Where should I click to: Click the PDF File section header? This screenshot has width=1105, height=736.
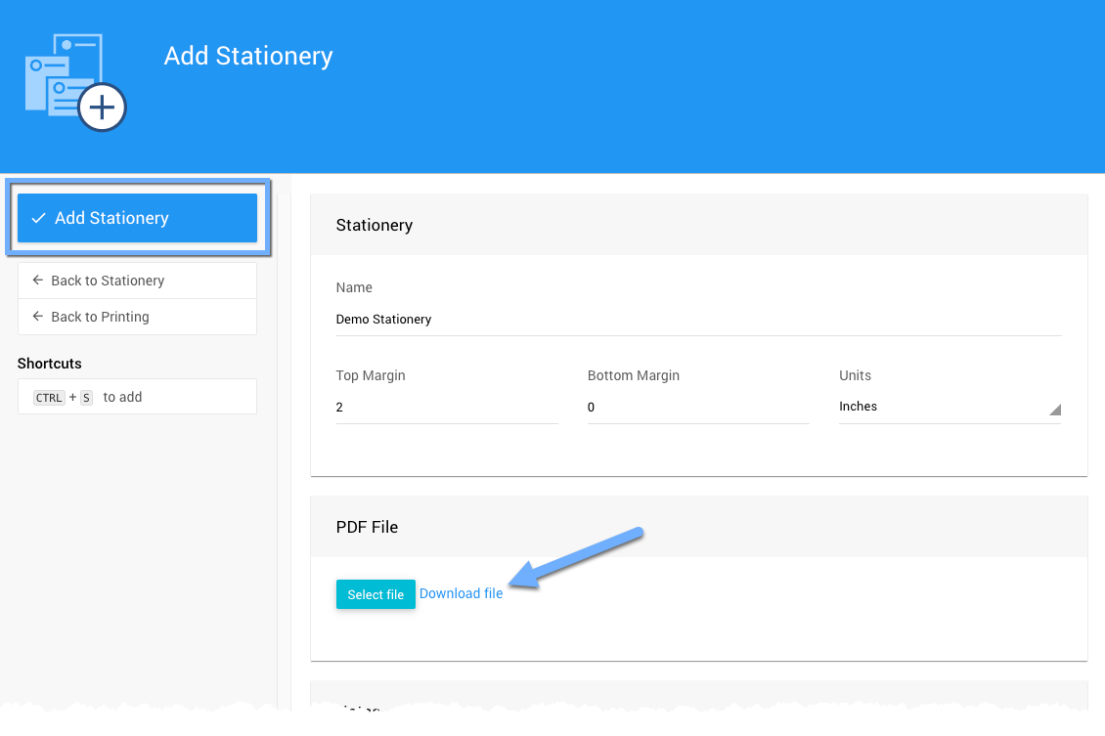coord(367,527)
